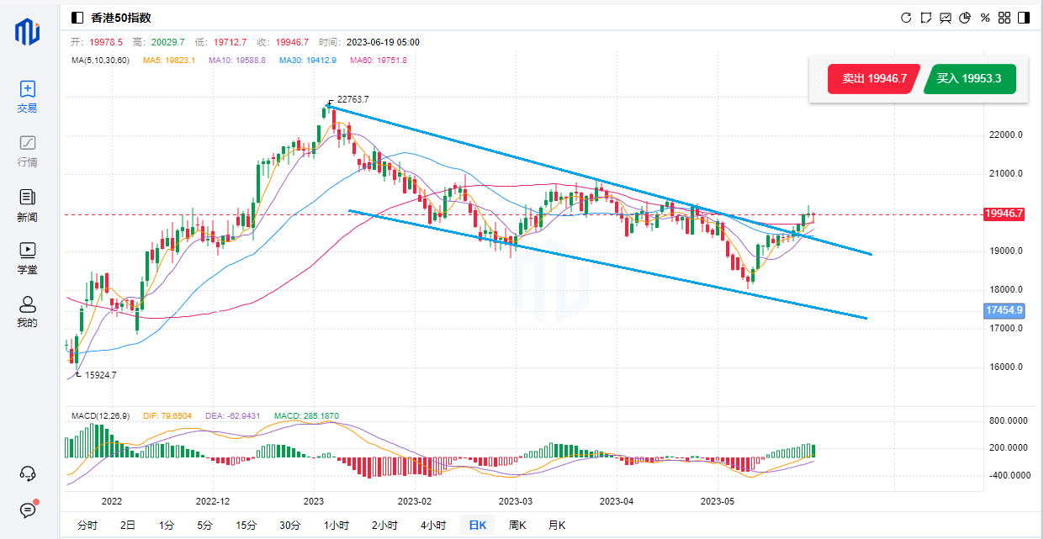Click the chart presentation board icon
The height and width of the screenshot is (539, 1044).
point(946,18)
